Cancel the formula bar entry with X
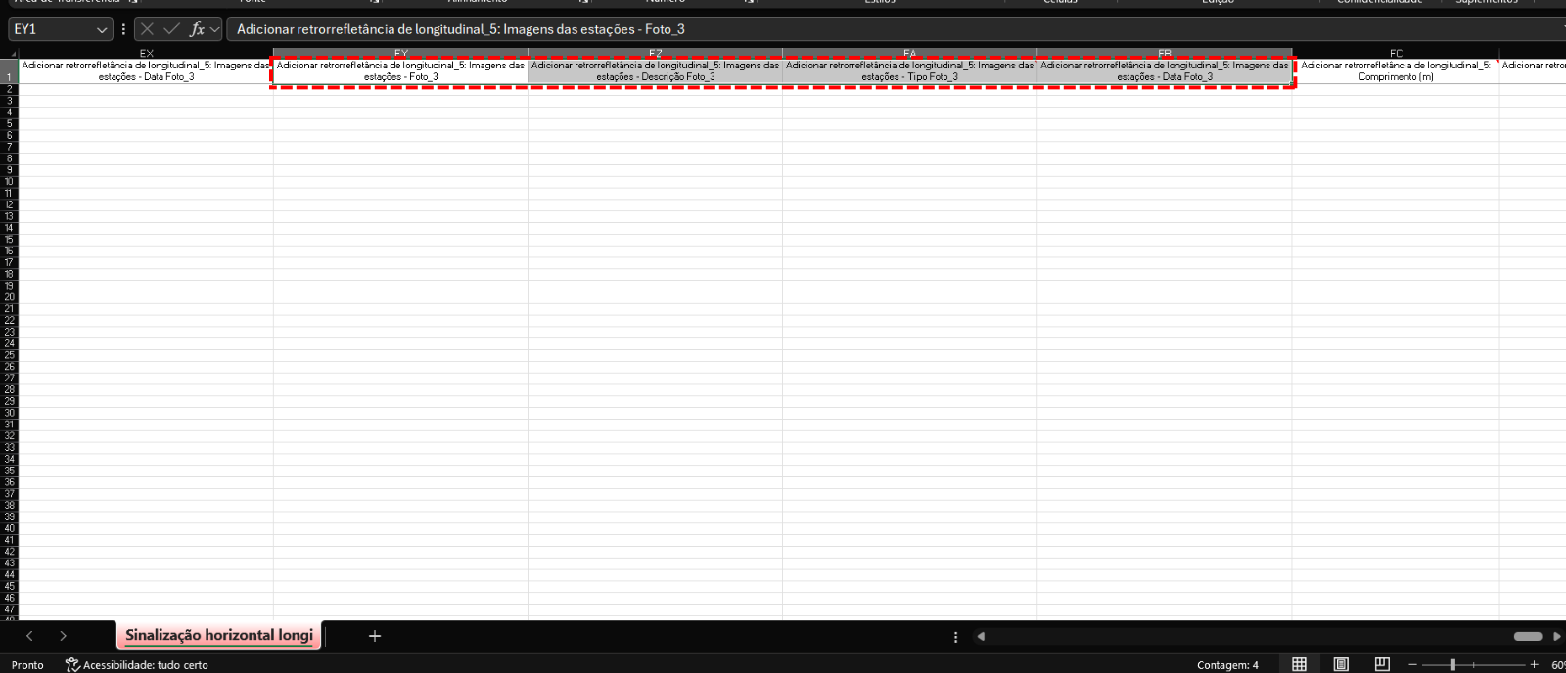 point(148,29)
